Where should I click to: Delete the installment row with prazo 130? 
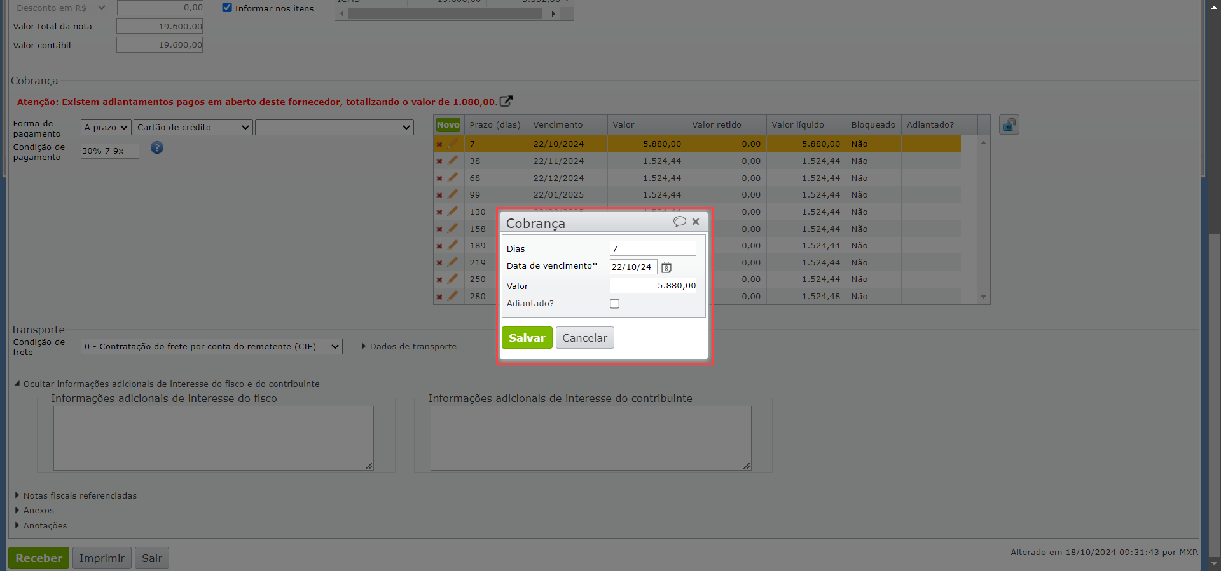pyautogui.click(x=439, y=212)
